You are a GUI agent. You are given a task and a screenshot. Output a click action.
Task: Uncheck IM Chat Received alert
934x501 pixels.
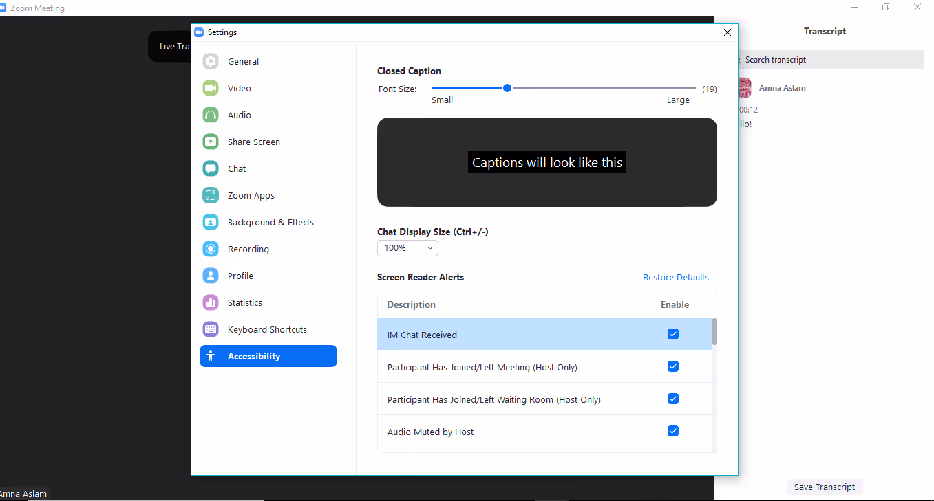pos(673,334)
